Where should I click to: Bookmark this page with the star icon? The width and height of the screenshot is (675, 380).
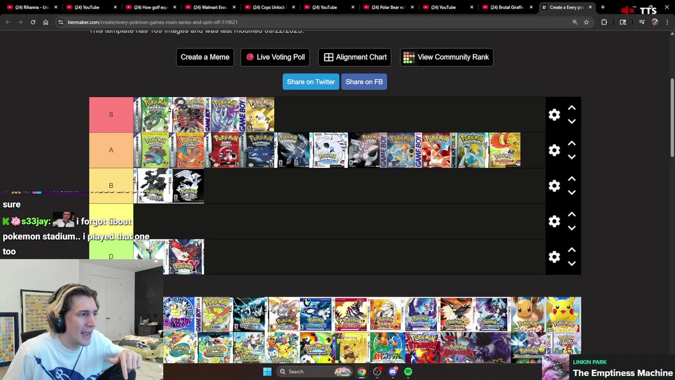[586, 22]
